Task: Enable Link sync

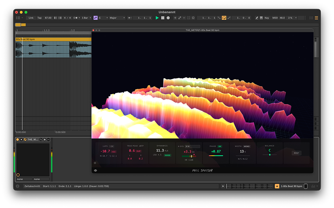Action: coord(31,18)
